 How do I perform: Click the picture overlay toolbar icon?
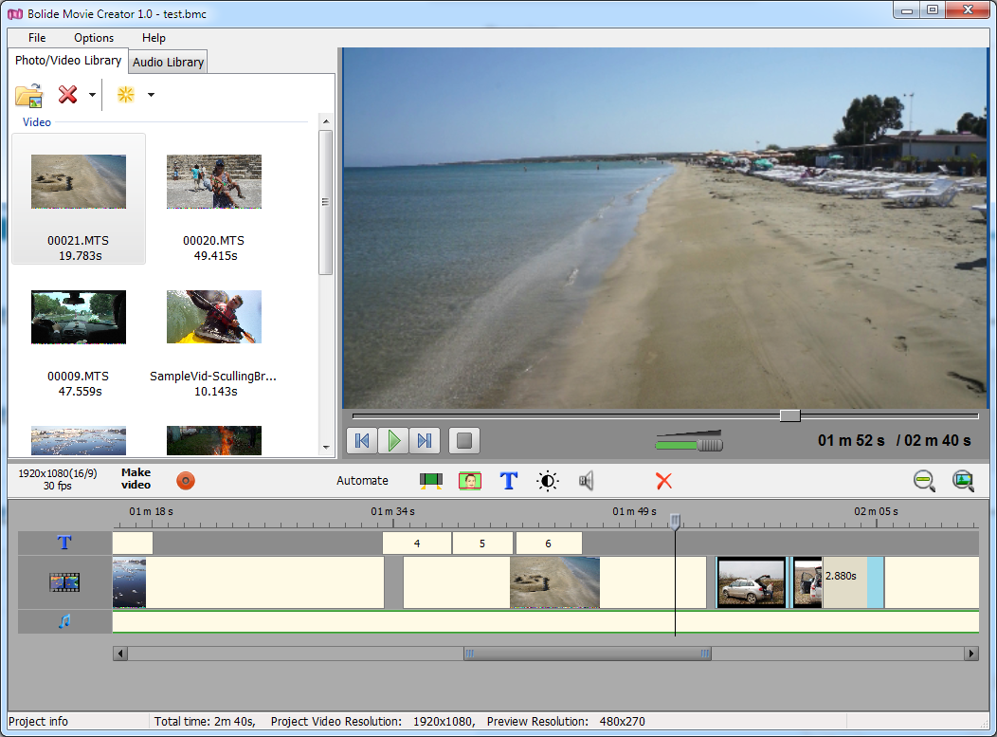point(469,481)
